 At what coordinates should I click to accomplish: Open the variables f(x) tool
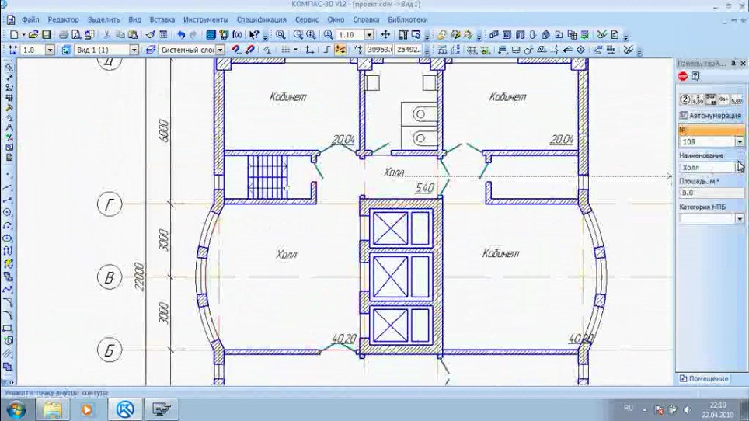pos(237,34)
